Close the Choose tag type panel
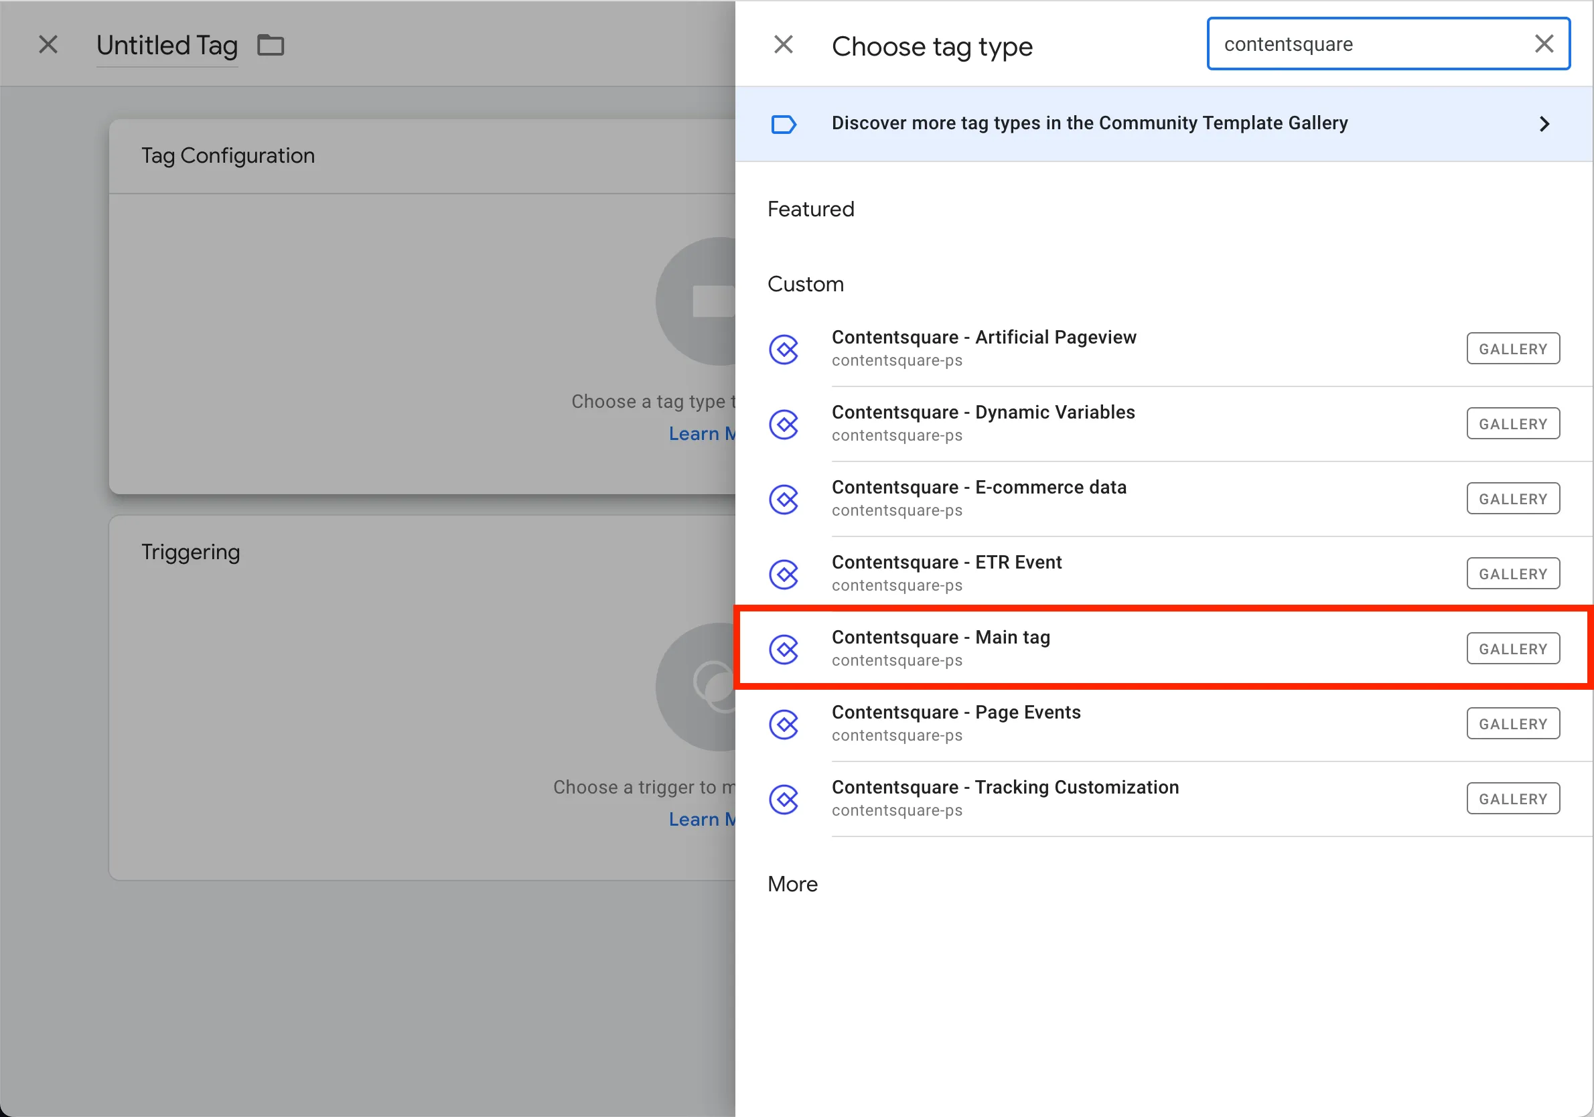Screen dimensions: 1594x1117 tap(783, 45)
